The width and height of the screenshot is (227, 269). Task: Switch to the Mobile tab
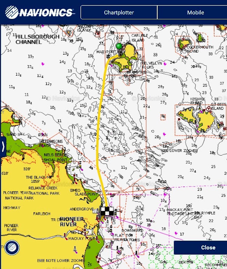point(195,12)
